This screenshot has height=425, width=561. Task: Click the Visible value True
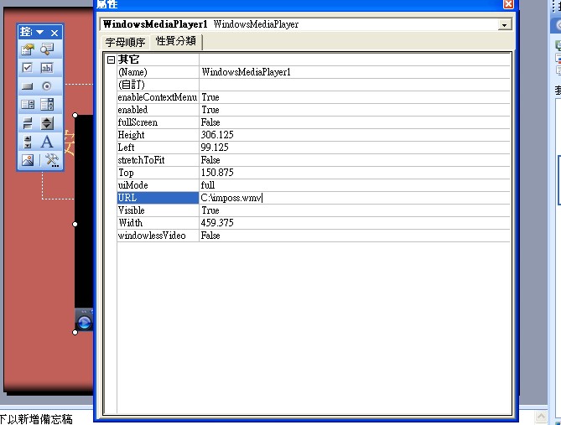210,210
